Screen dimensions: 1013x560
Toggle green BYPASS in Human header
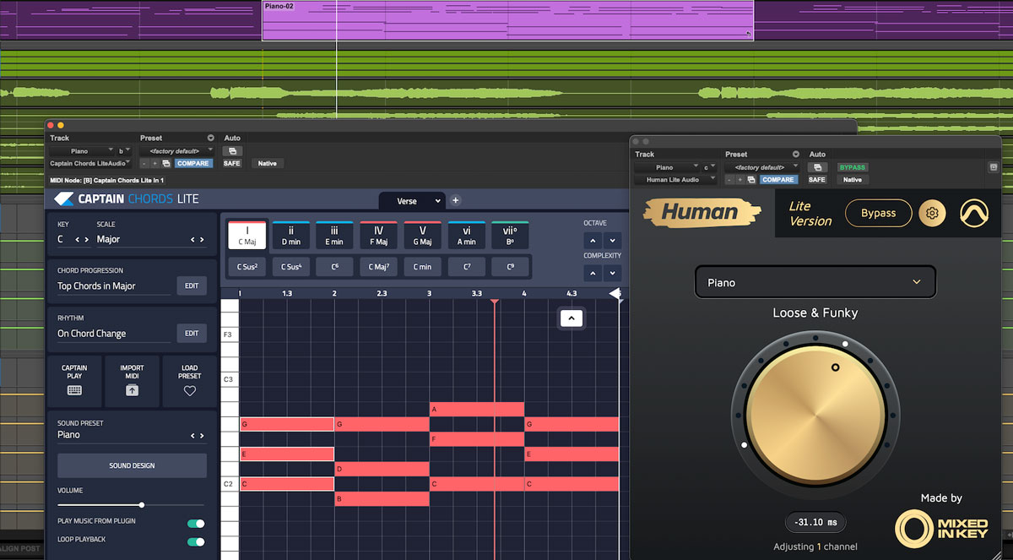853,167
